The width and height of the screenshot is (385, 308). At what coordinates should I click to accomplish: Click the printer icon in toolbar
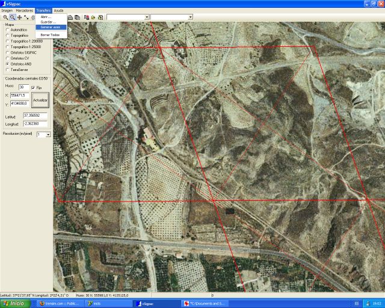(70, 17)
